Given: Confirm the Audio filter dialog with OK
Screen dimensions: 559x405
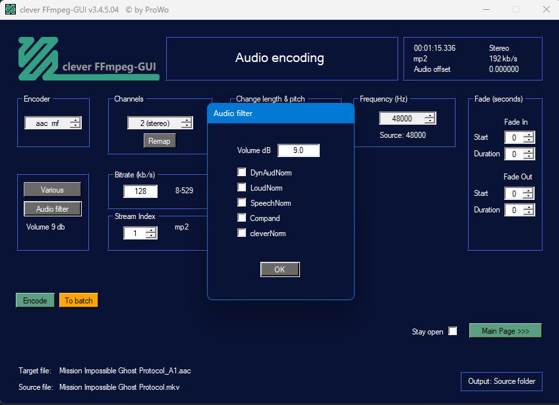Looking at the screenshot, I should tap(280, 269).
